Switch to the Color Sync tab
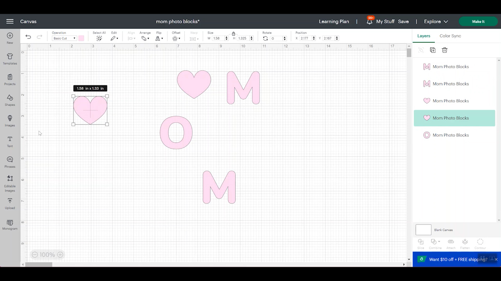501x281 pixels. [450, 36]
